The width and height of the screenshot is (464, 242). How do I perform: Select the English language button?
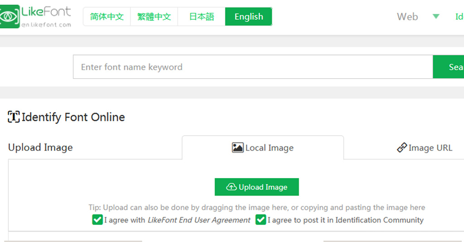[x=248, y=17]
